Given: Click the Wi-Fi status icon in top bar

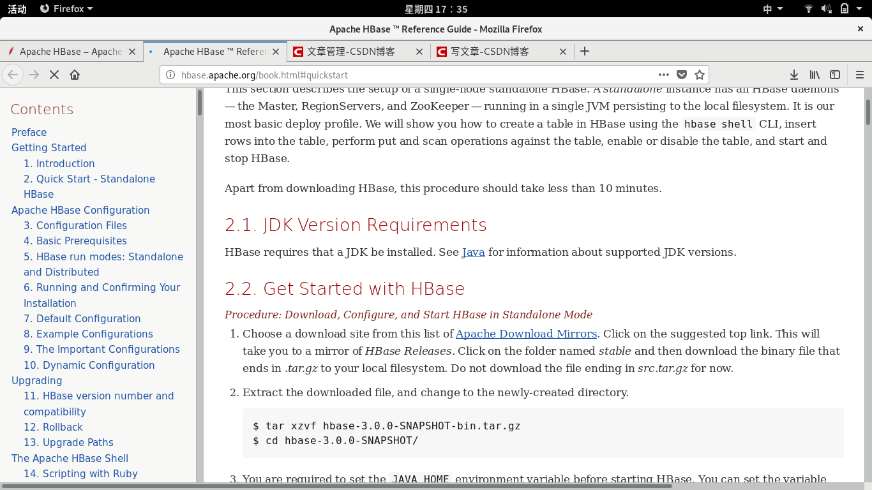Looking at the screenshot, I should [809, 9].
